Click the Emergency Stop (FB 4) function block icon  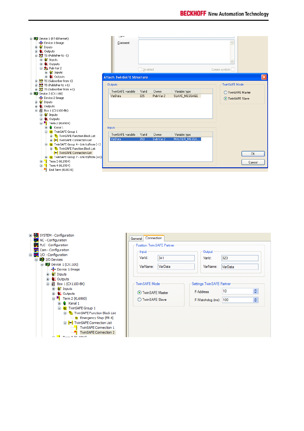click(76, 318)
